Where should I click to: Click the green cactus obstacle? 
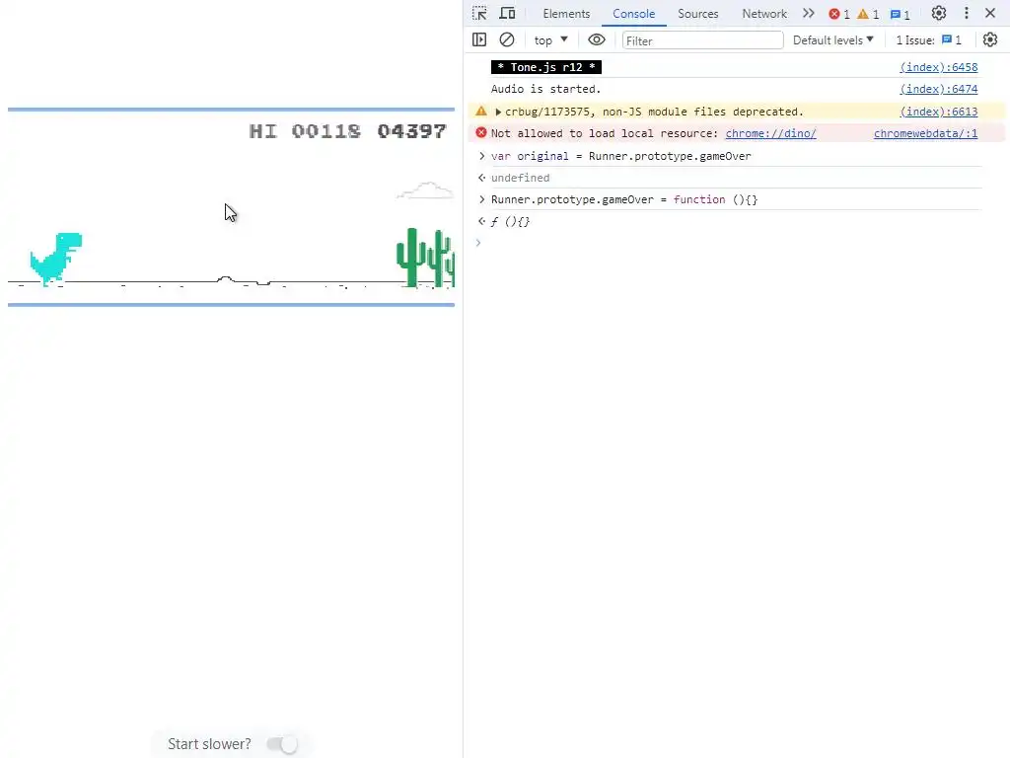[425, 258]
